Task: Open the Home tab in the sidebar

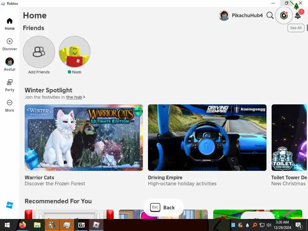Action: [10, 24]
